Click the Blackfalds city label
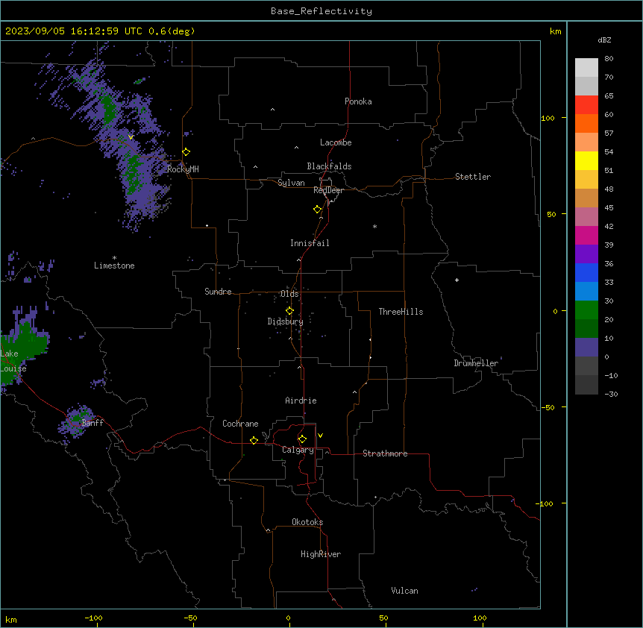The height and width of the screenshot is (628, 643). 329,166
